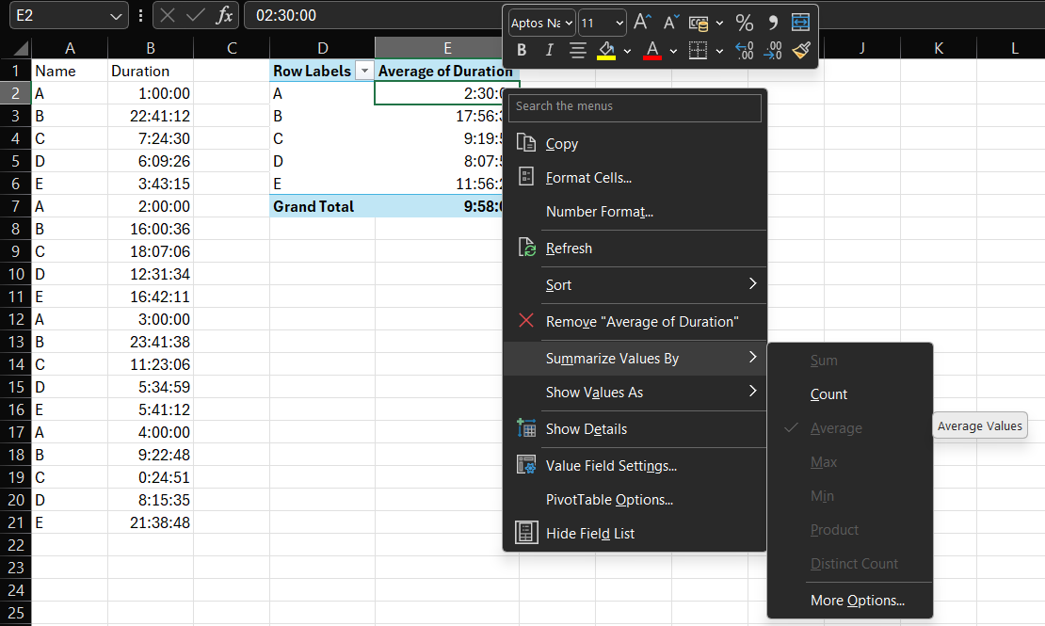Activate the Format Painter brush
This screenshot has width=1045, height=626.
801,50
